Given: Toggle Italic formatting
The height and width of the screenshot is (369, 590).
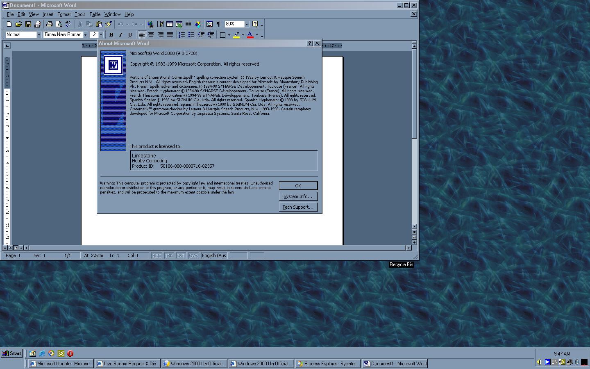Looking at the screenshot, I should (x=120, y=35).
